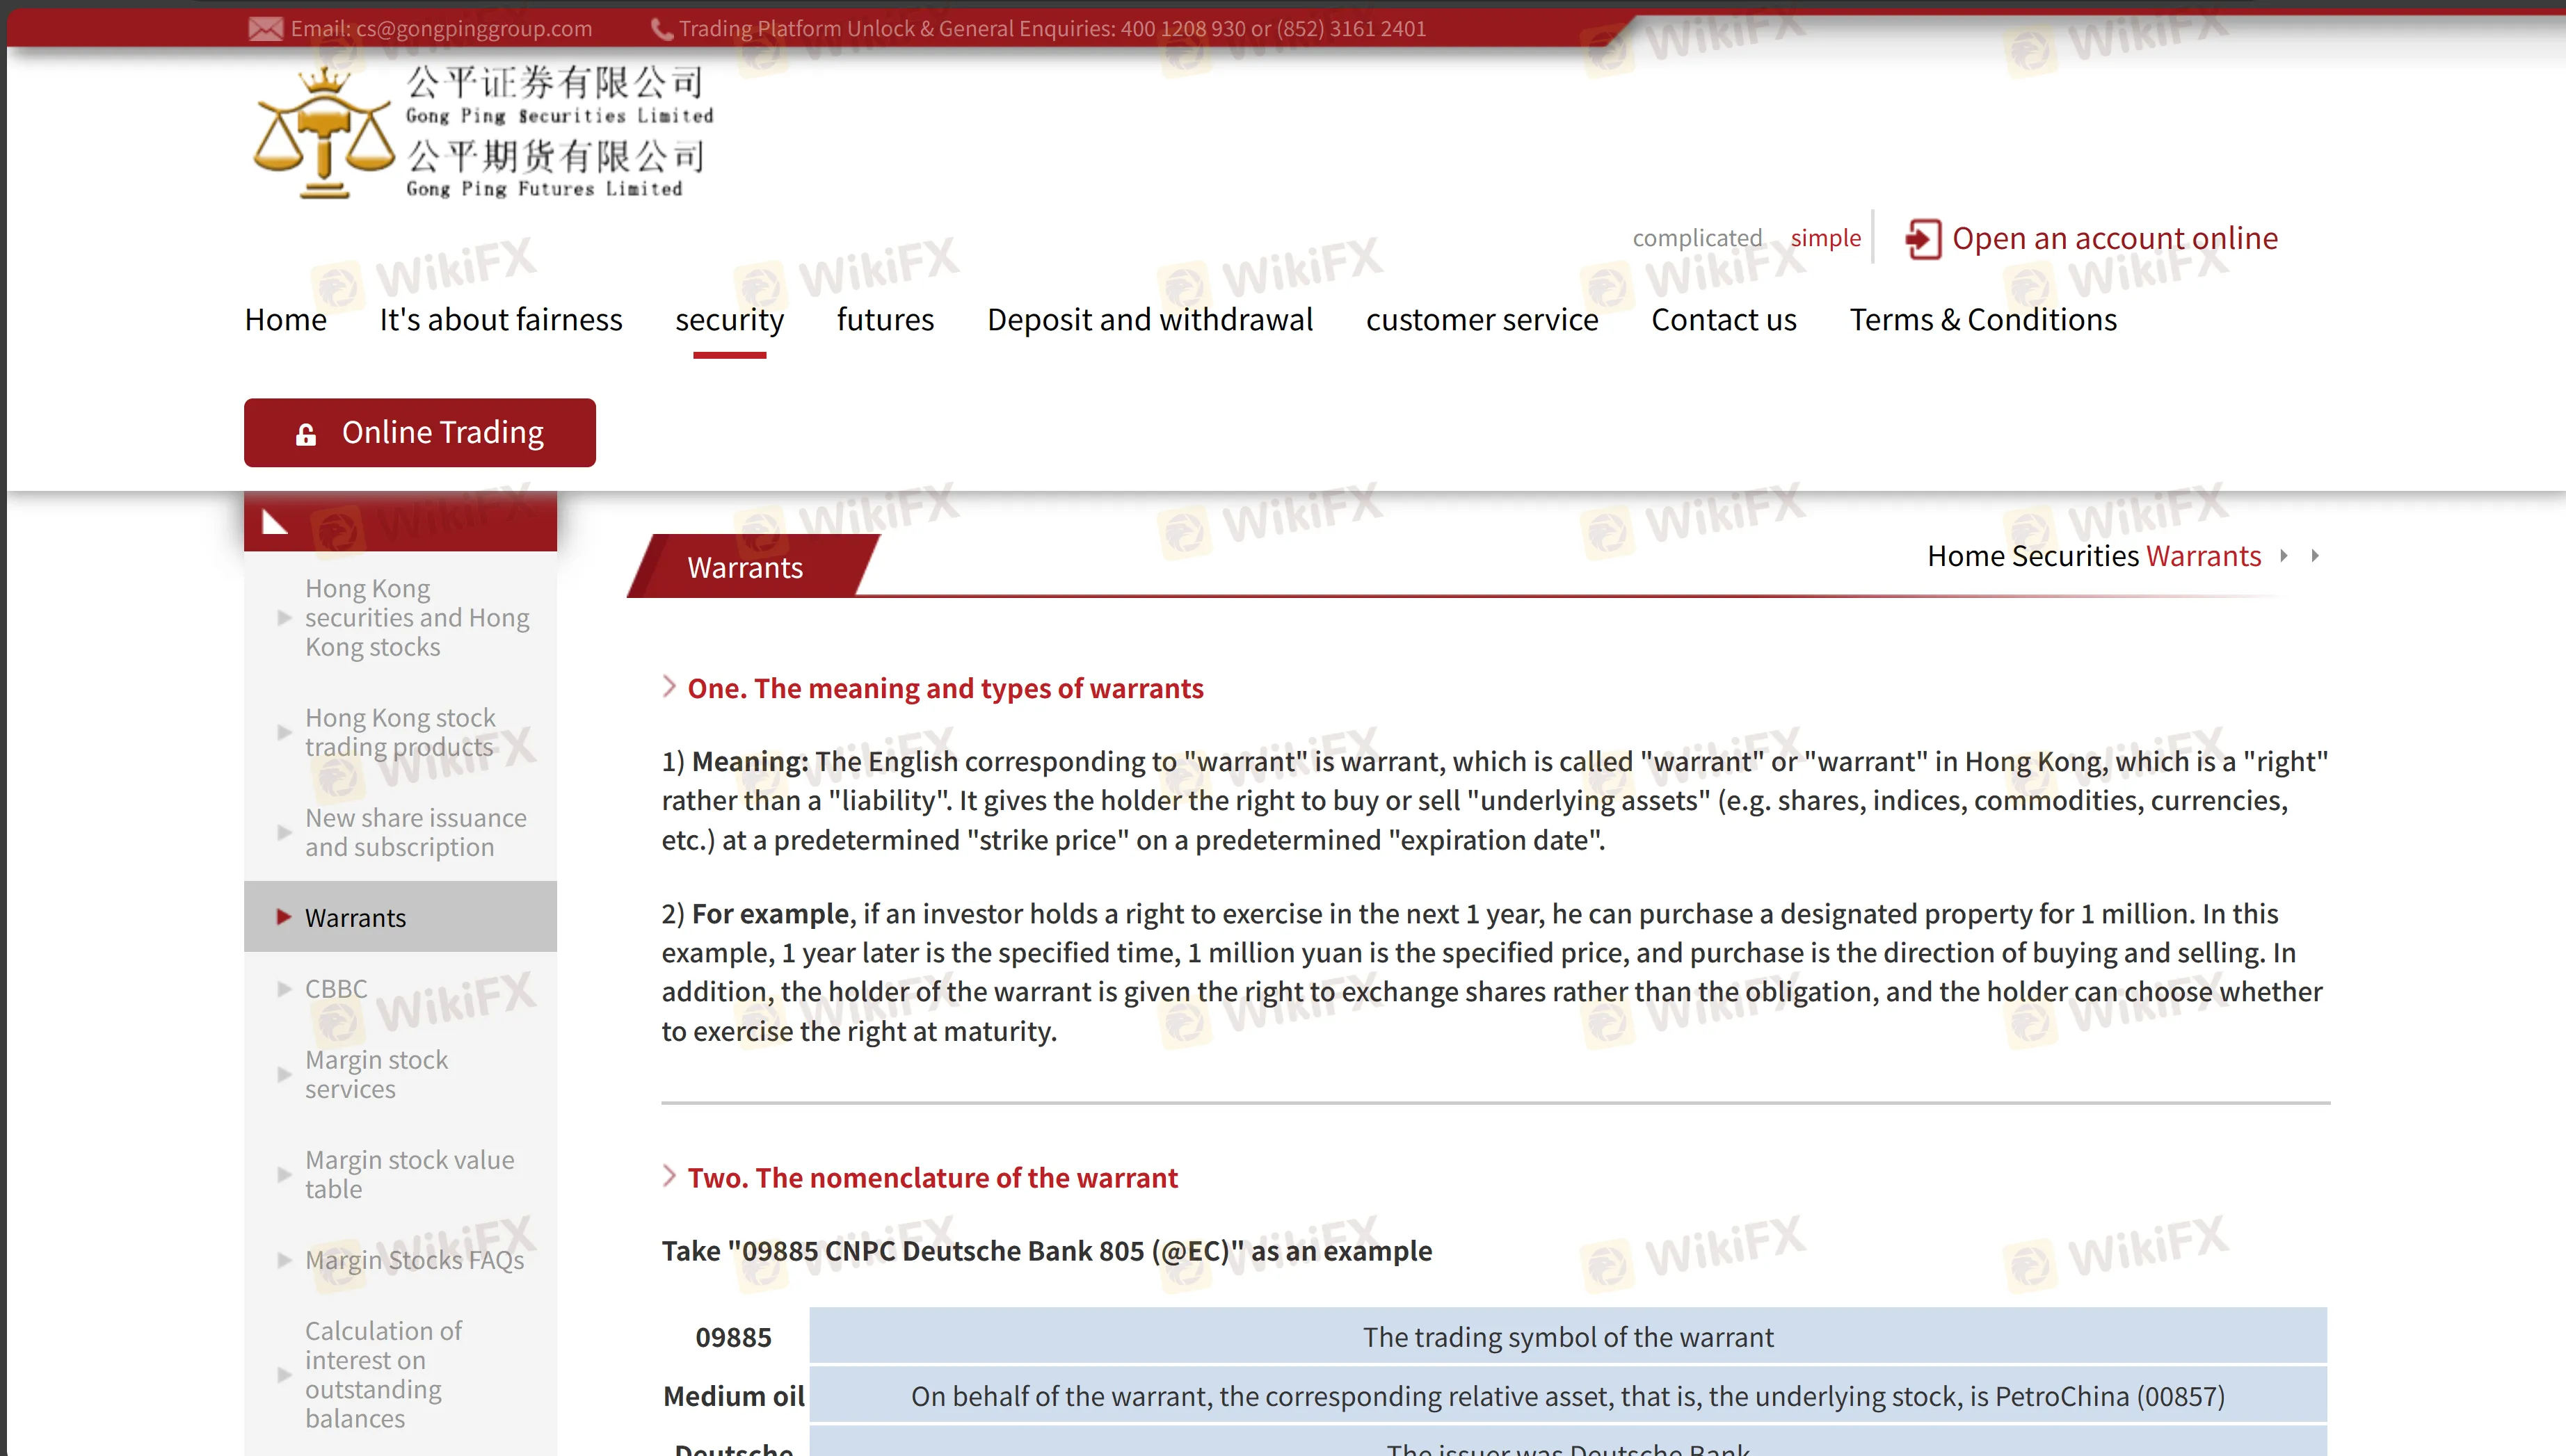Switch language to complicated Chinese
2566x1456 pixels.
tap(1697, 238)
